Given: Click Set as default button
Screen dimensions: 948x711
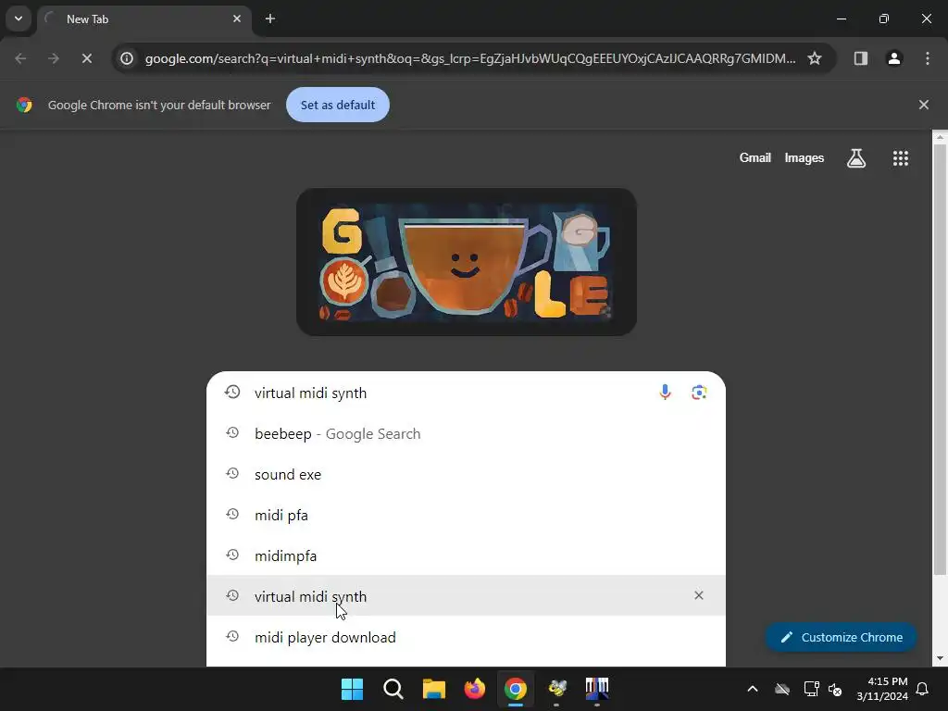Looking at the screenshot, I should 337,105.
